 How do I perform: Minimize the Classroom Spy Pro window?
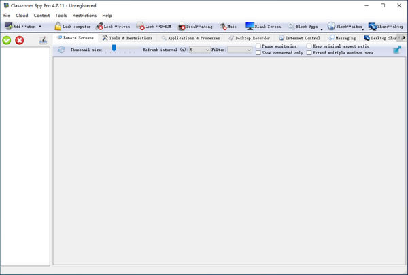[x=367, y=5]
